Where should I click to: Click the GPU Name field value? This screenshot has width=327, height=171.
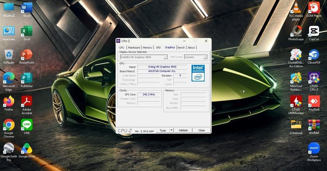pyautogui.click(x=162, y=67)
